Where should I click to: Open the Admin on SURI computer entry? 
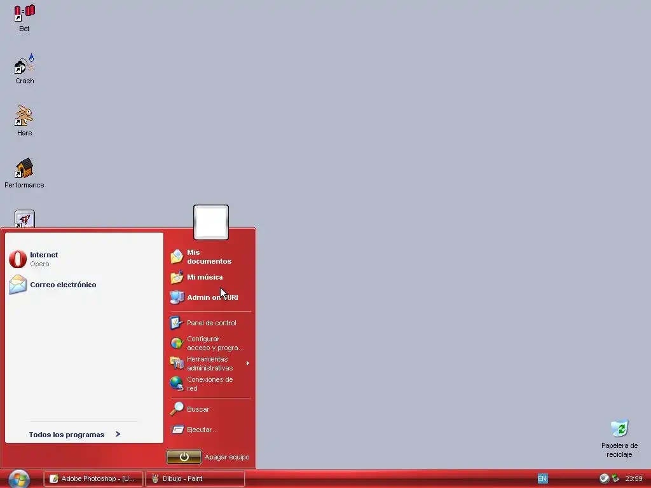(x=210, y=297)
